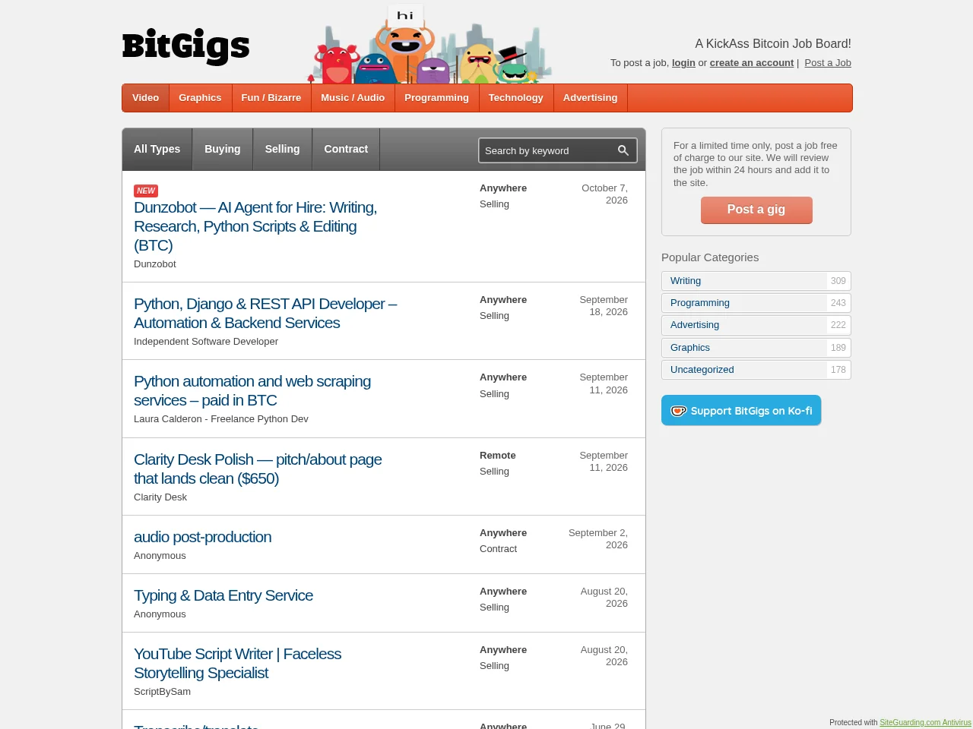Click the Post a Job link

click(828, 63)
